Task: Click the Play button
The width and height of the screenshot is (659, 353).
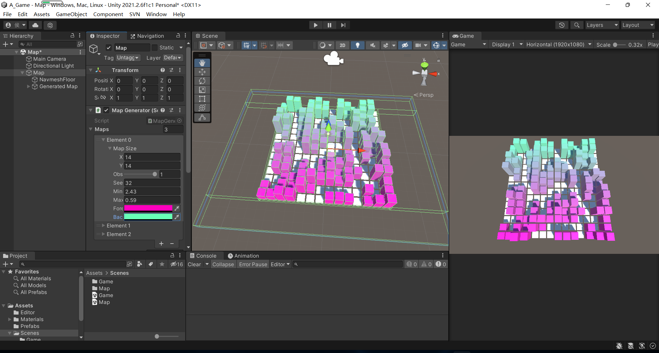Action: coord(315,25)
